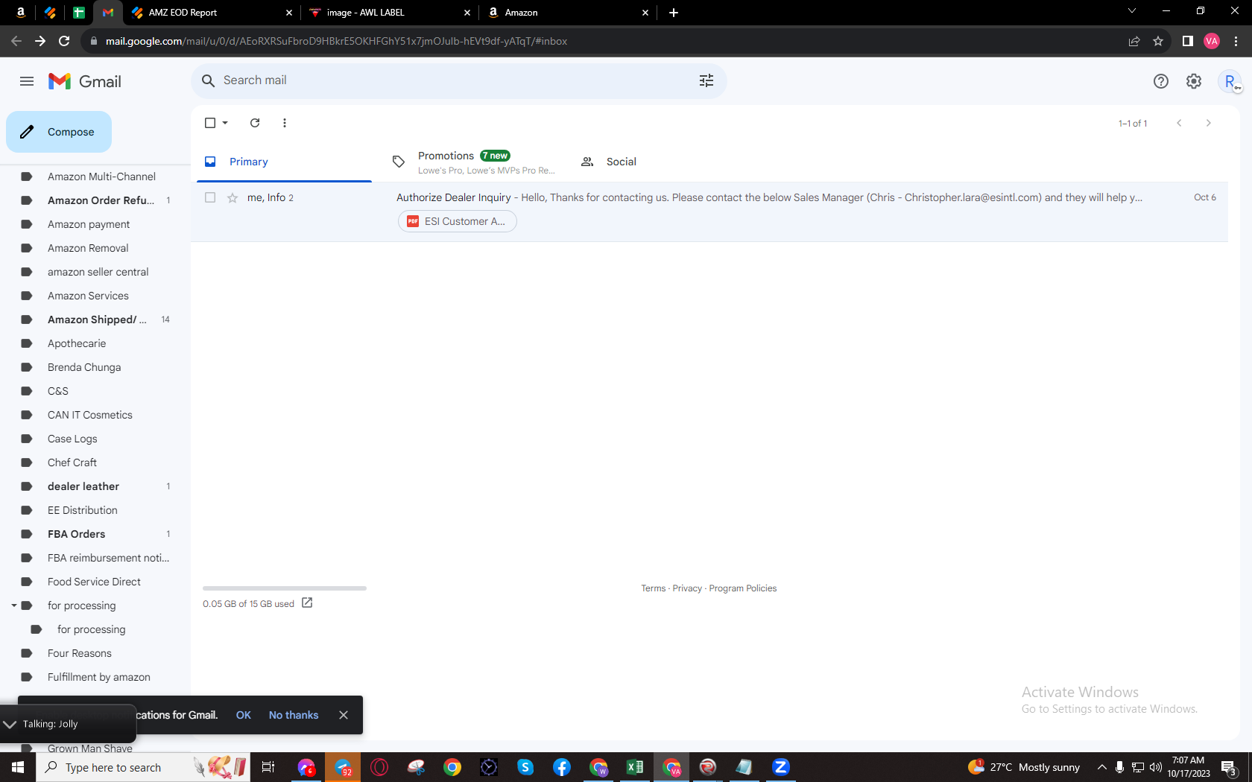
Task: Reload the page in the browser toolbar
Action: click(65, 41)
